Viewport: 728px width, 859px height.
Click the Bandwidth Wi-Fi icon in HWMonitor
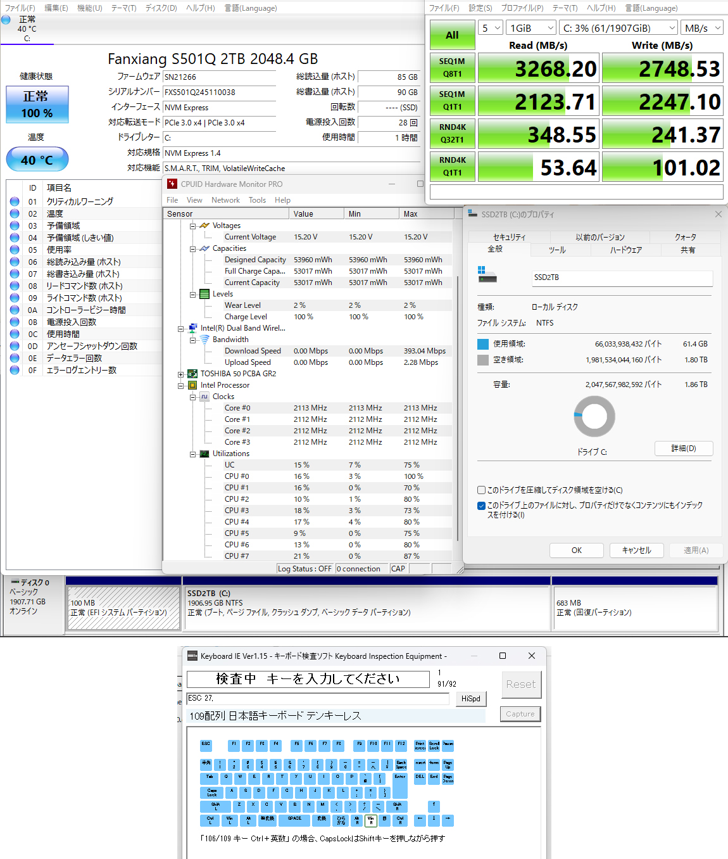[x=204, y=340]
